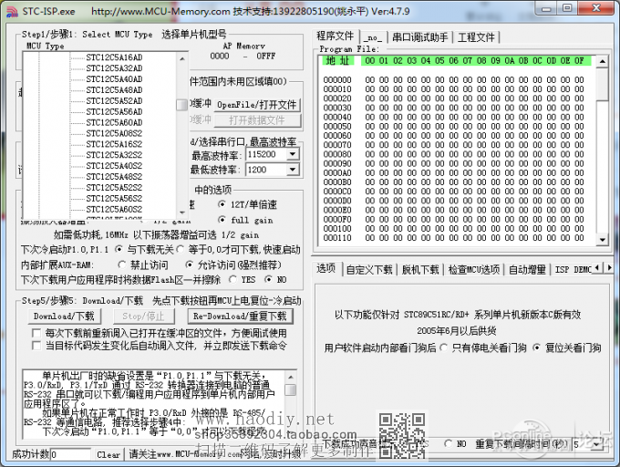Switch to the 工程文件 tab
Viewport: 620px width, 467px height.
pos(476,36)
